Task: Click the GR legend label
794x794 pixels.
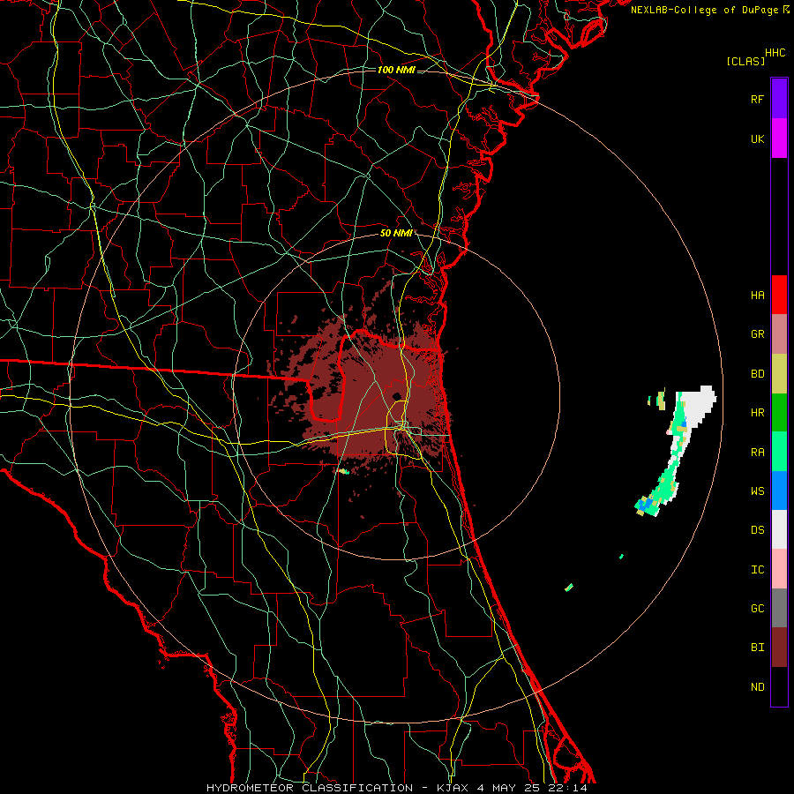Action: coord(757,334)
